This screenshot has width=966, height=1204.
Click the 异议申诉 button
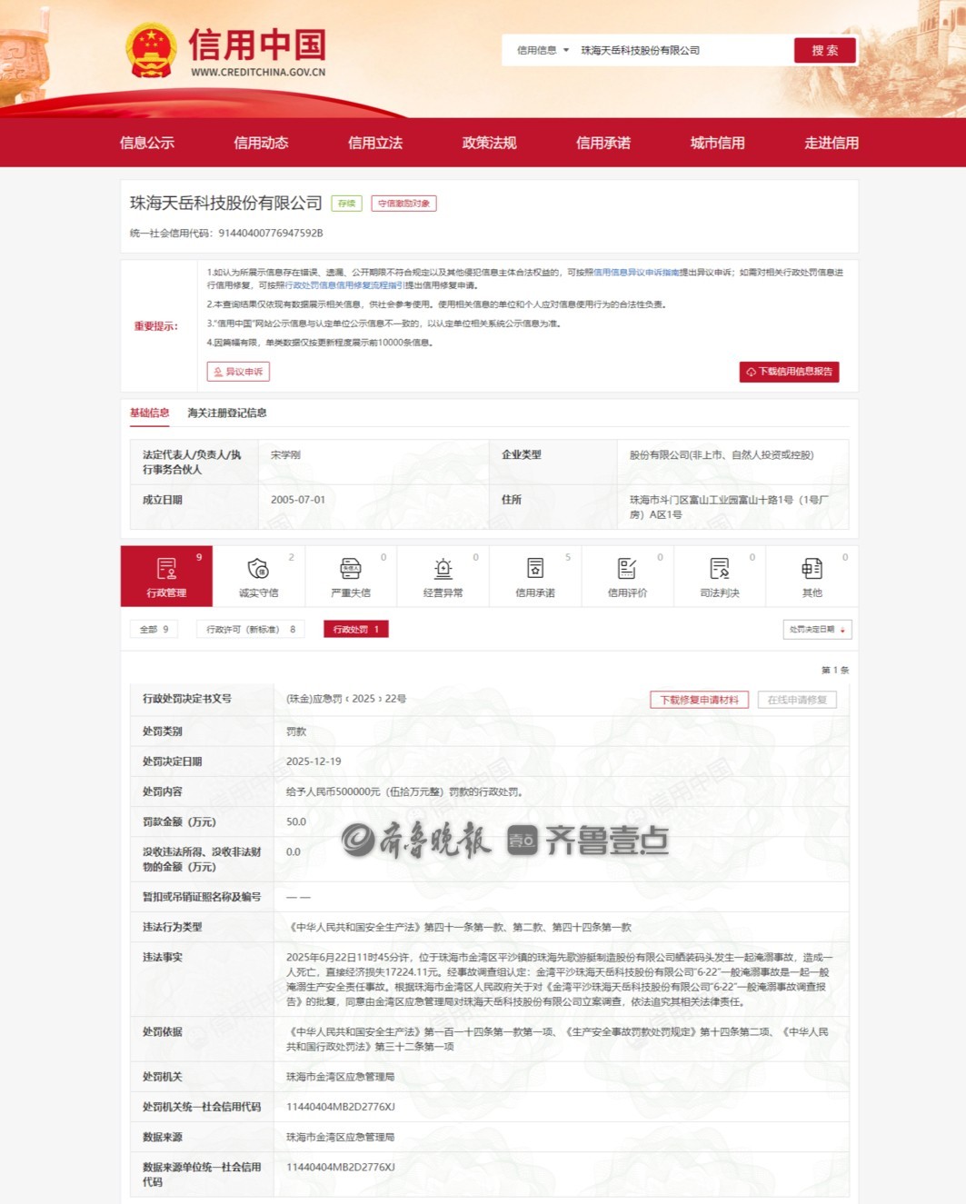tap(238, 372)
